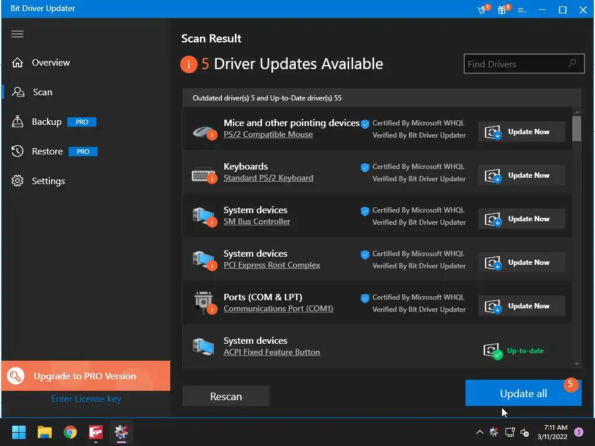
Task: Click the Outdated driver(s) 5 summary text
Action: pos(267,98)
